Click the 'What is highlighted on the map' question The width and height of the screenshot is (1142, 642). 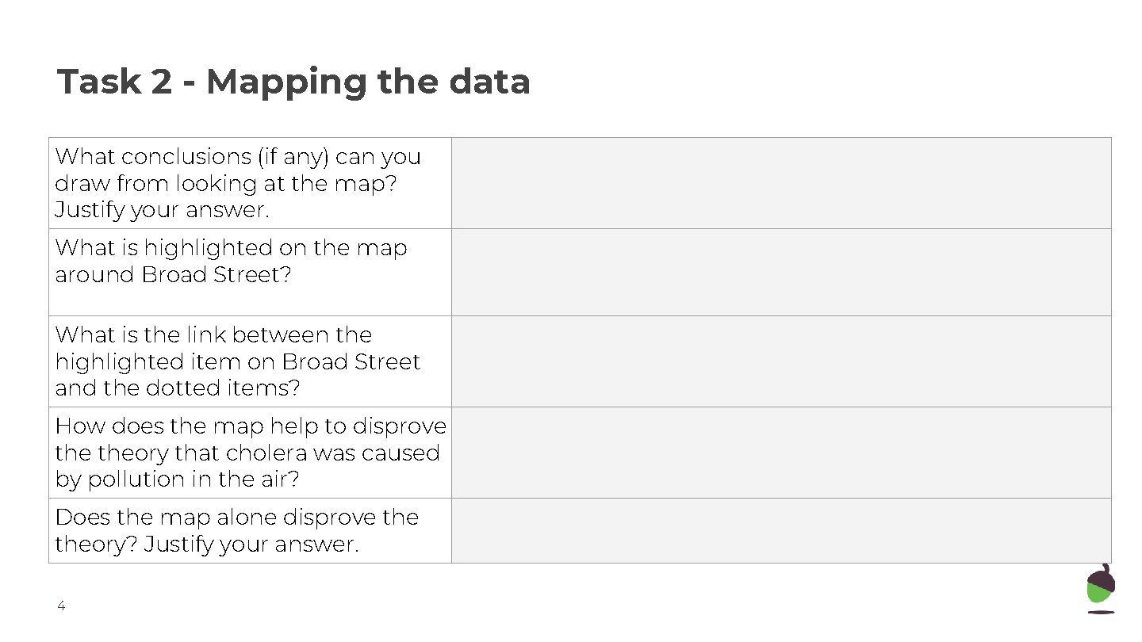click(x=231, y=261)
